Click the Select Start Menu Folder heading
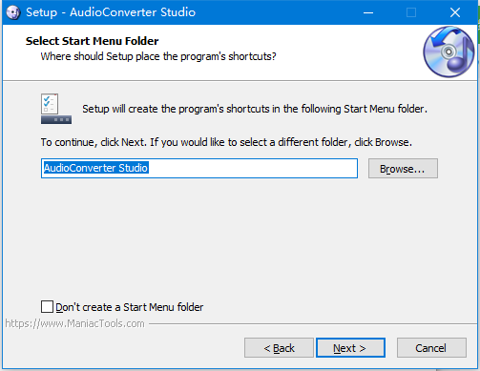Image resolution: width=480 pixels, height=371 pixels. click(92, 41)
